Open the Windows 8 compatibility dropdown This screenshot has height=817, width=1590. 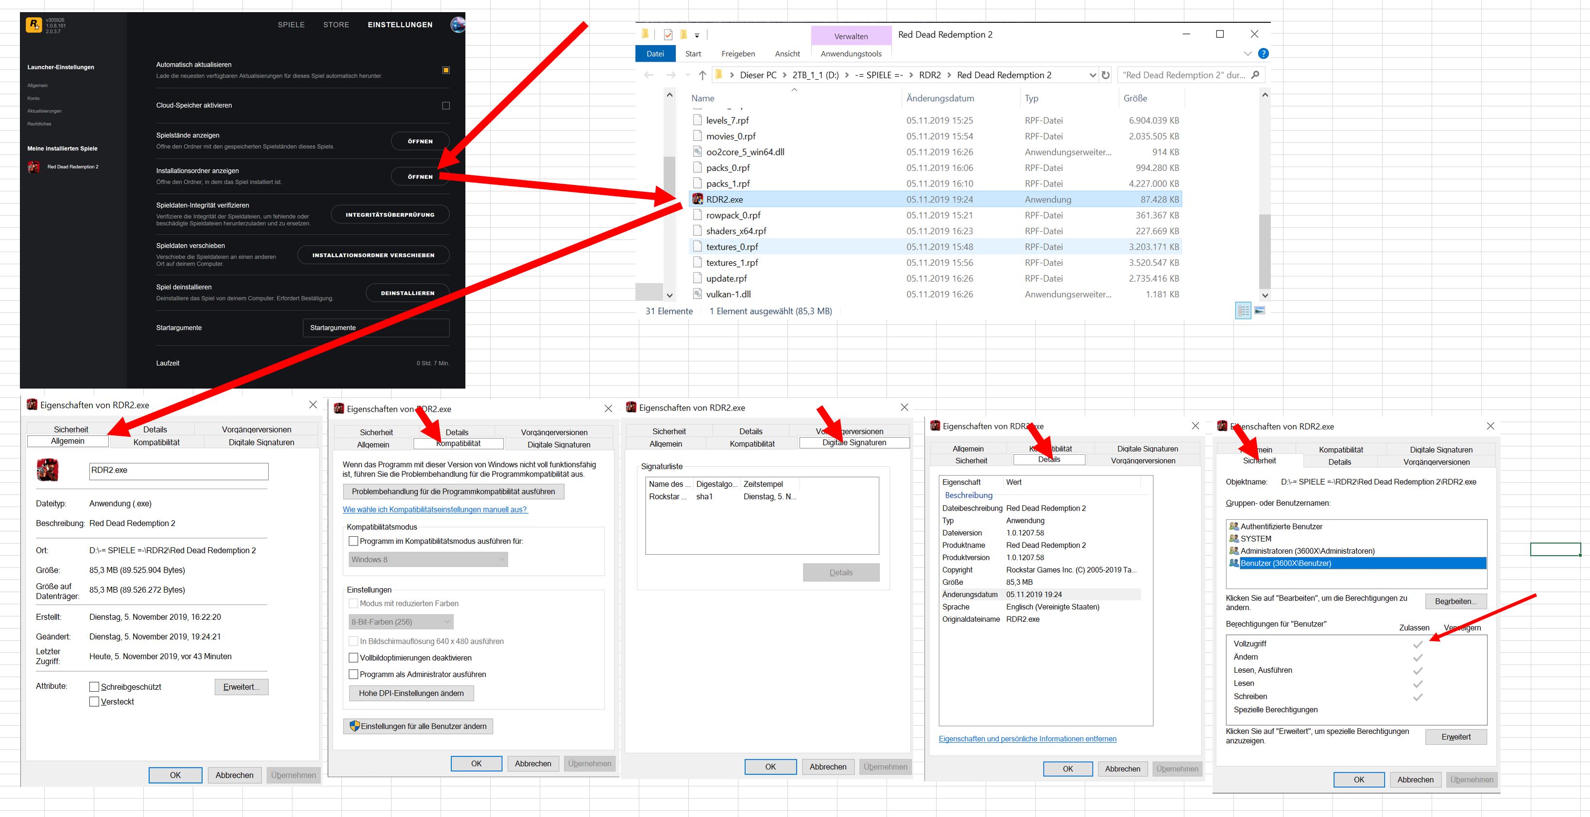click(428, 560)
